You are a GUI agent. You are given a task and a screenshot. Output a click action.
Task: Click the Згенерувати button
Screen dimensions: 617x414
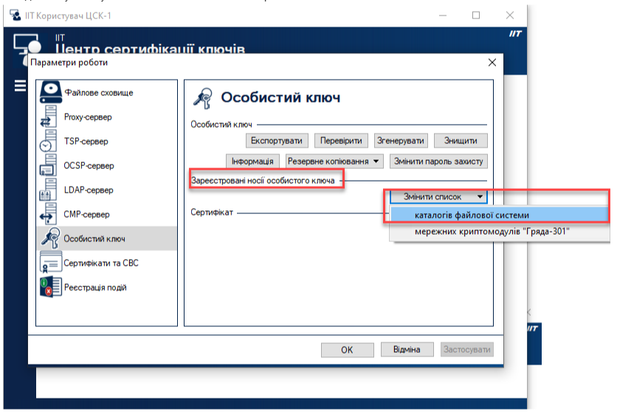(x=401, y=140)
